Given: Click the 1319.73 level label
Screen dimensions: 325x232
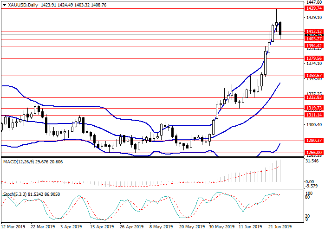Looking at the screenshot, I should 314,108.
